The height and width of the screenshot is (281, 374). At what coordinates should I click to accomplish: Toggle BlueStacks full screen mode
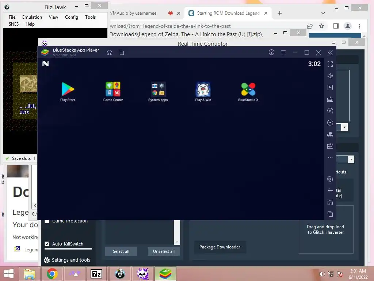point(330,64)
